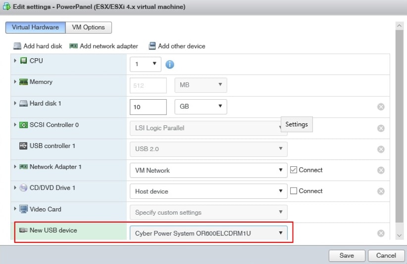Remove the USB controller 1 device
This screenshot has width=407, height=264.
tap(381, 149)
